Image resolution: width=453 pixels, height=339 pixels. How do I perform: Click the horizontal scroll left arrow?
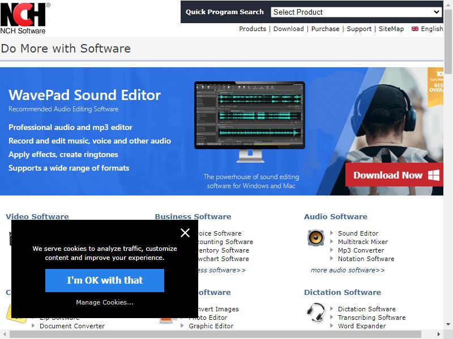5,334
